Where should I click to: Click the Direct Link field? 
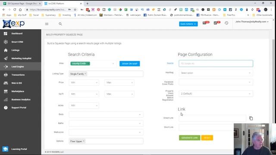(x=212, y=118)
